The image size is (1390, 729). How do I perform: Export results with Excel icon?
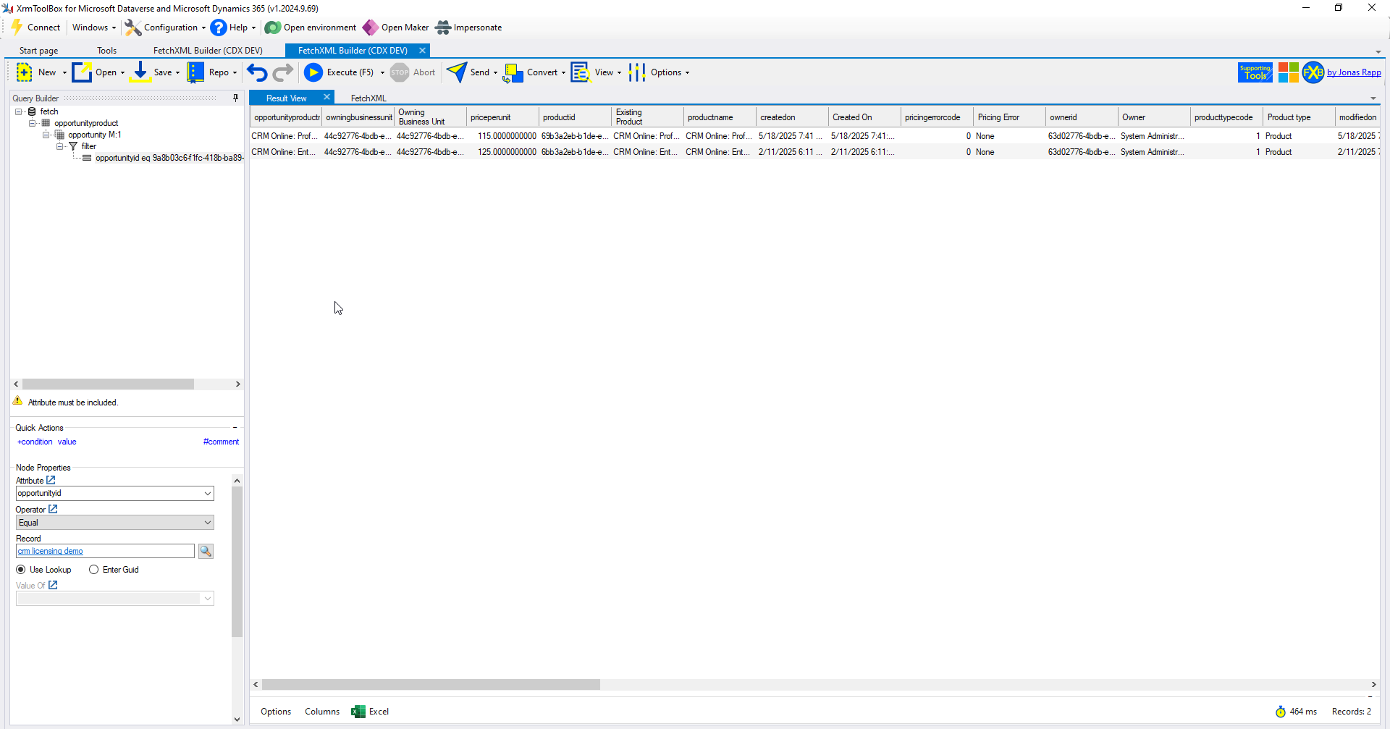pyautogui.click(x=358, y=712)
